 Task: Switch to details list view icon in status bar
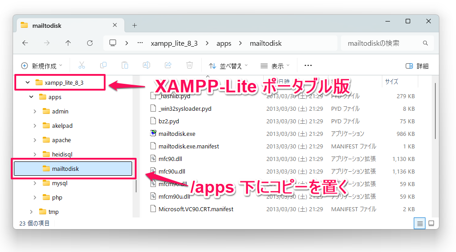pos(420,223)
